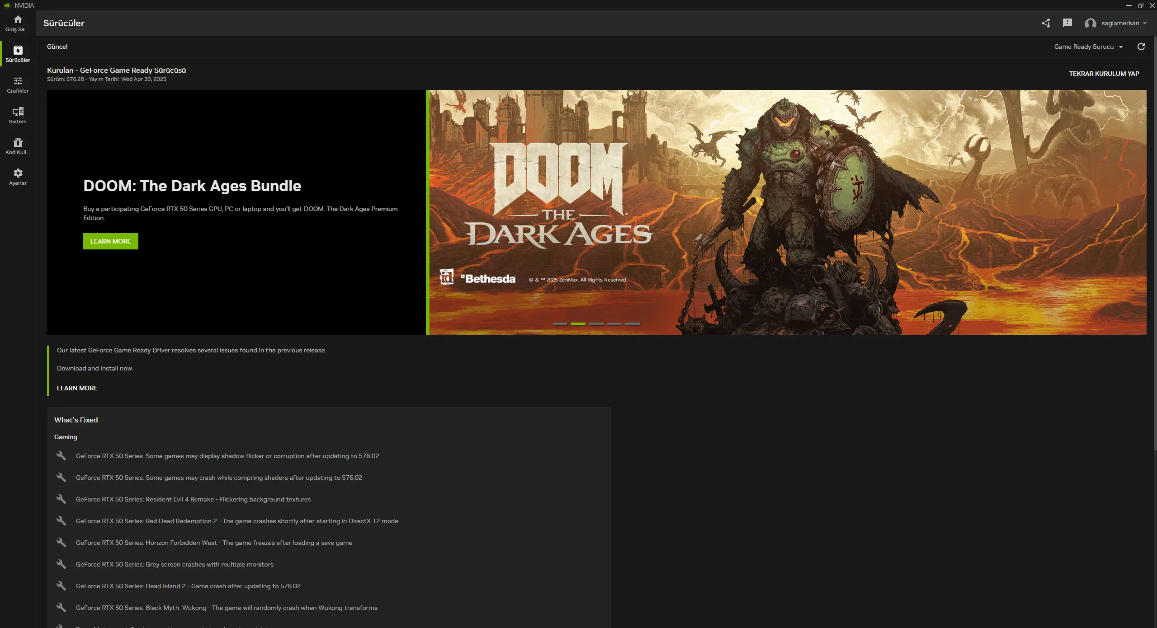Close the NVIDIA app window
The image size is (1157, 628).
[1152, 5]
